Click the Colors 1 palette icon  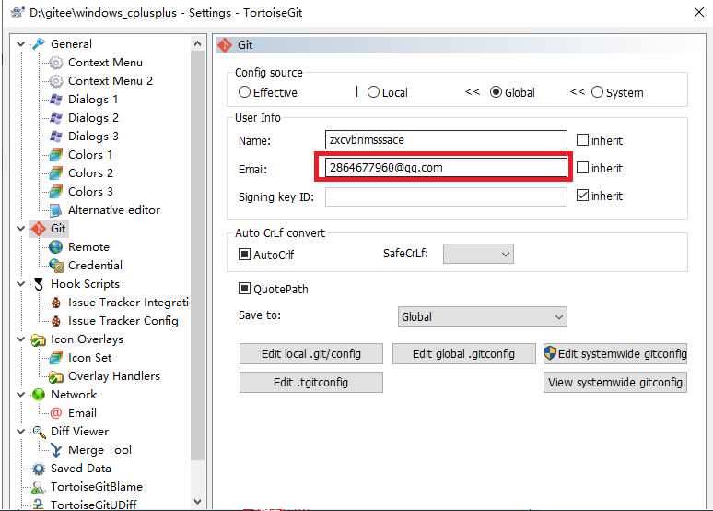56,155
